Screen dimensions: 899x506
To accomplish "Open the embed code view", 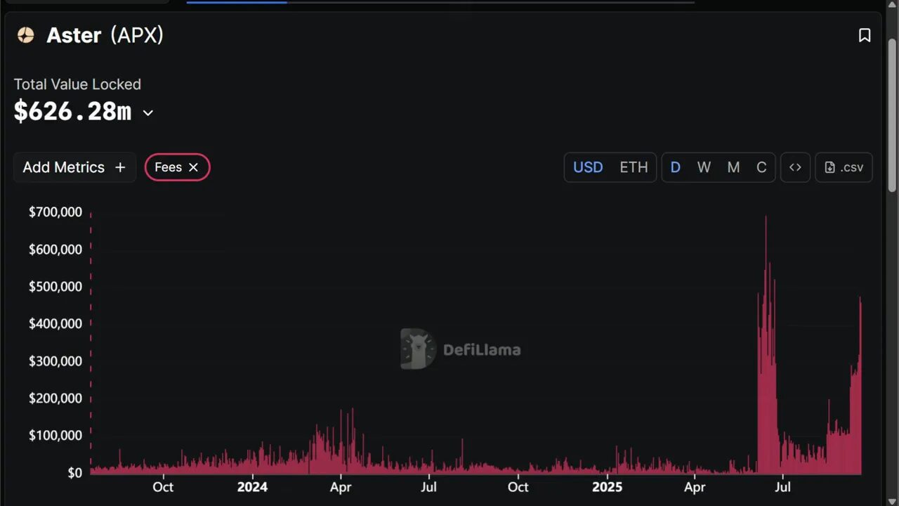I will tap(795, 167).
